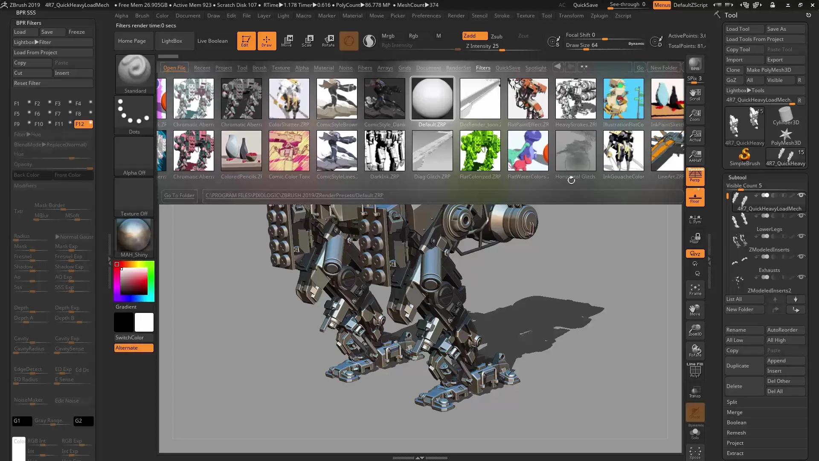The image size is (819, 461).
Task: Click the New Folder LightBox button
Action: [x=663, y=68]
